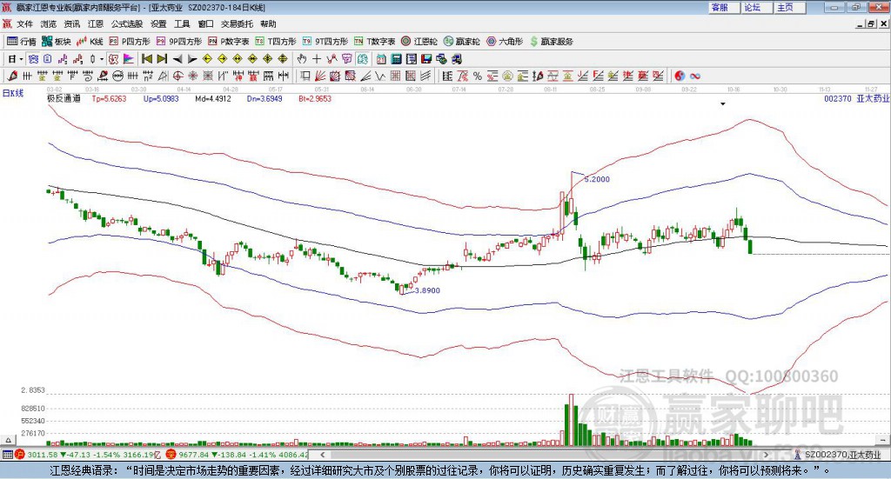
Task: Click the horizontal scrollbar left arrow
Action: coord(323,455)
